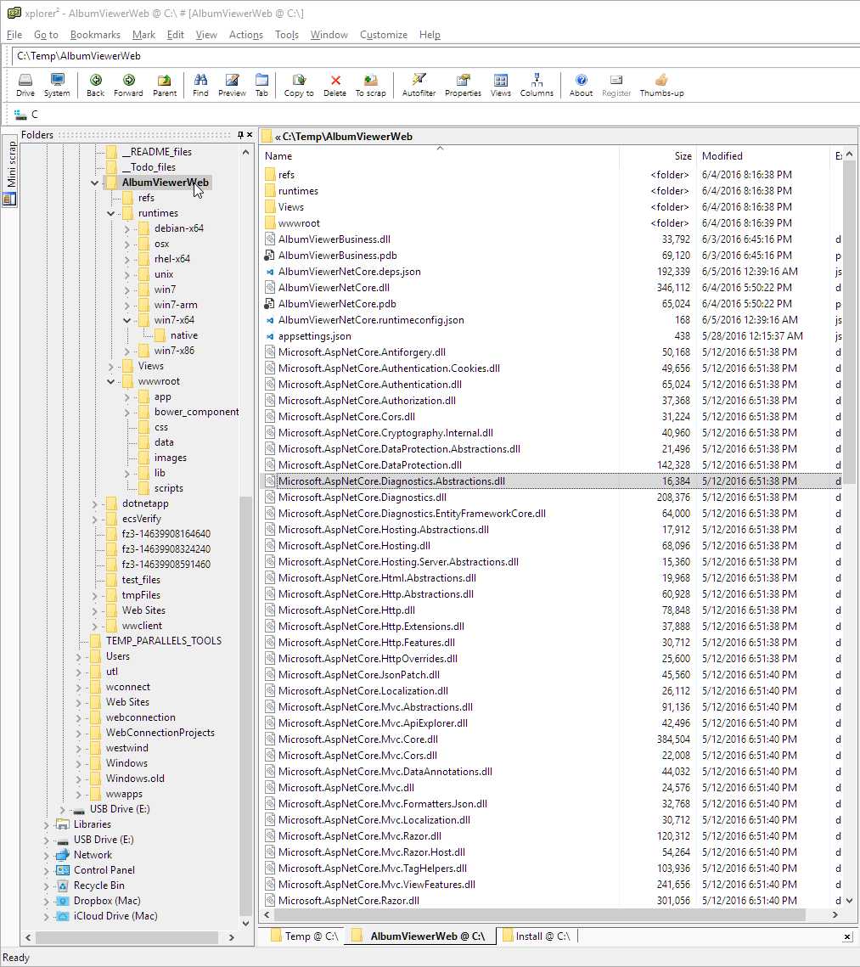Open the Bookmarks menu
The width and height of the screenshot is (860, 967).
coord(95,35)
